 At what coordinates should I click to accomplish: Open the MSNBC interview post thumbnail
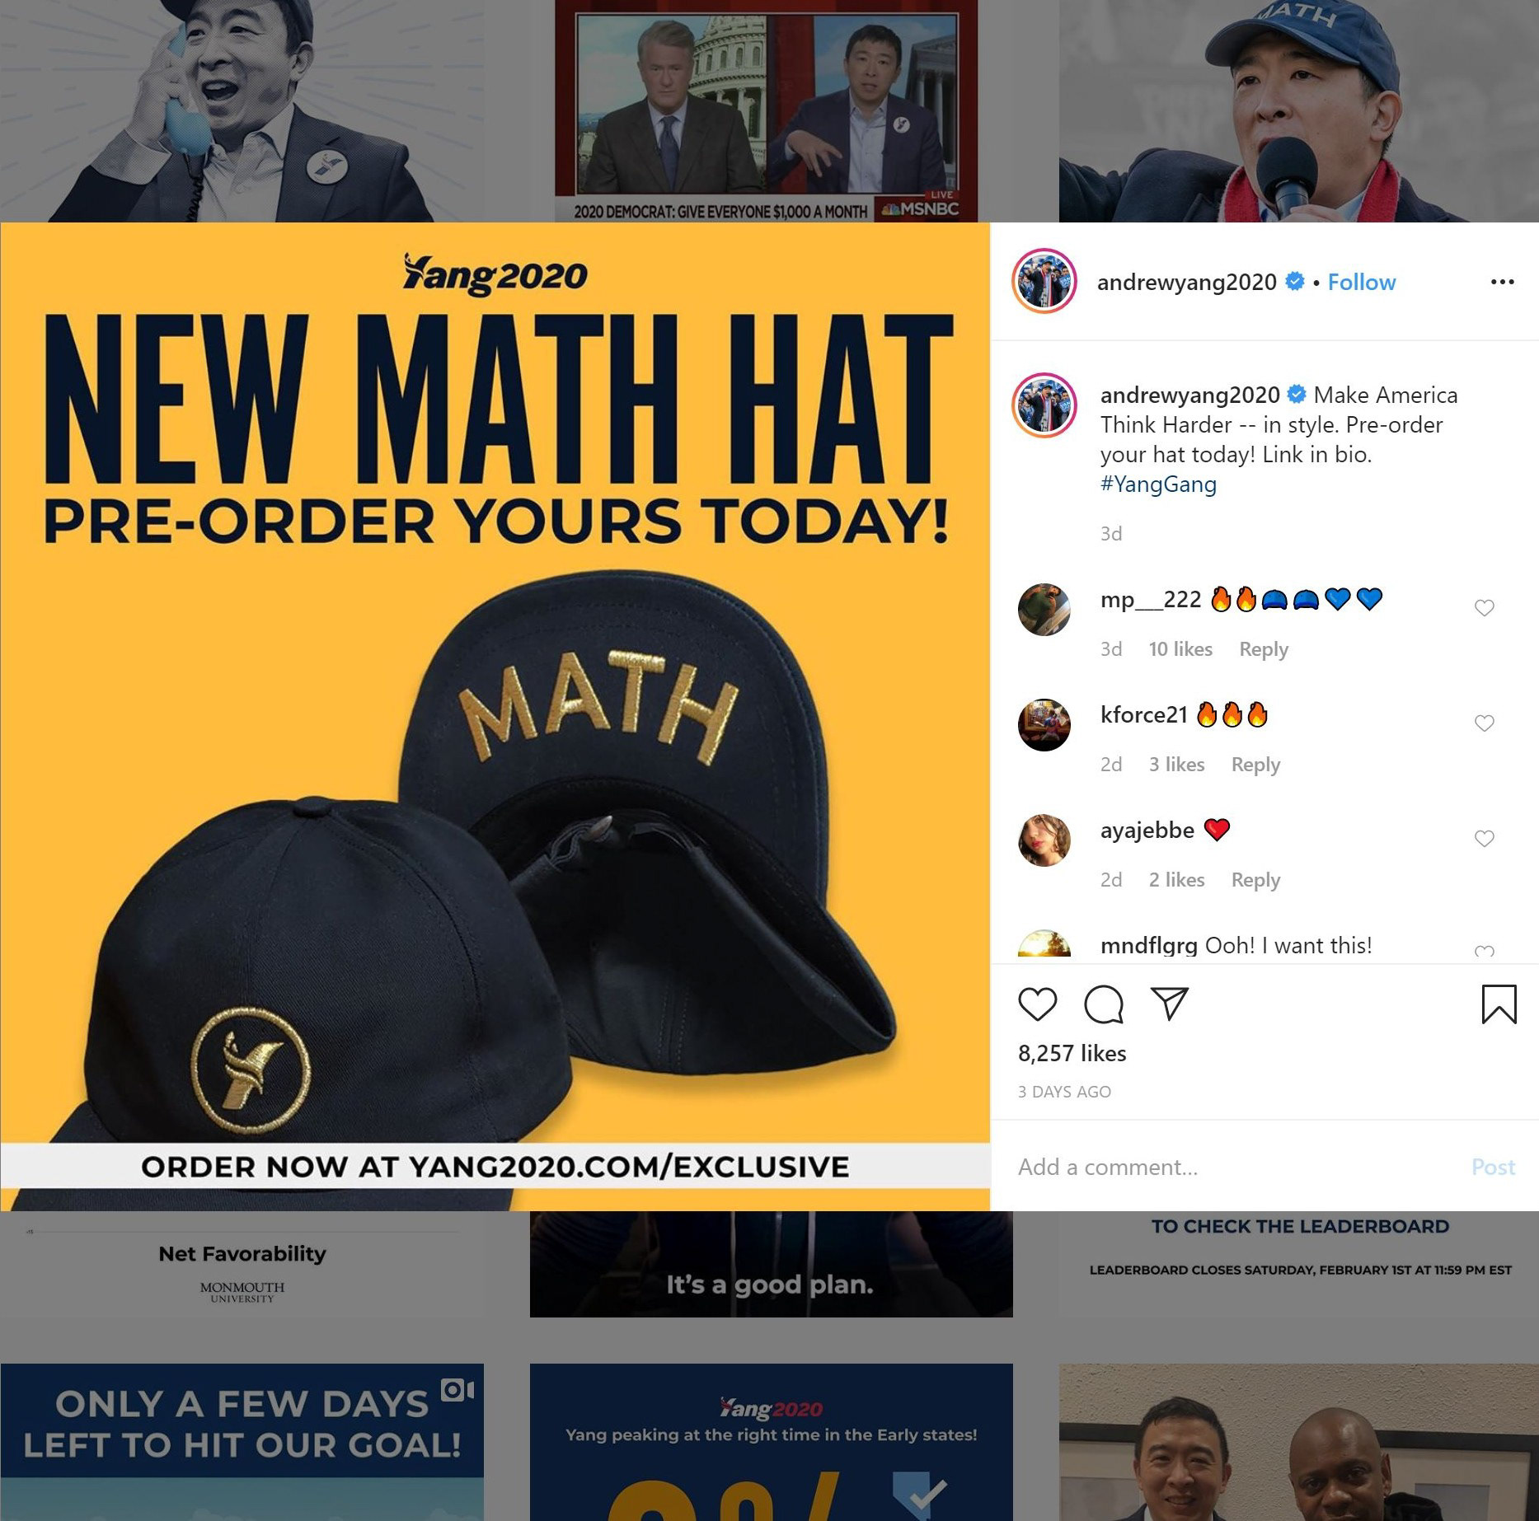766,111
